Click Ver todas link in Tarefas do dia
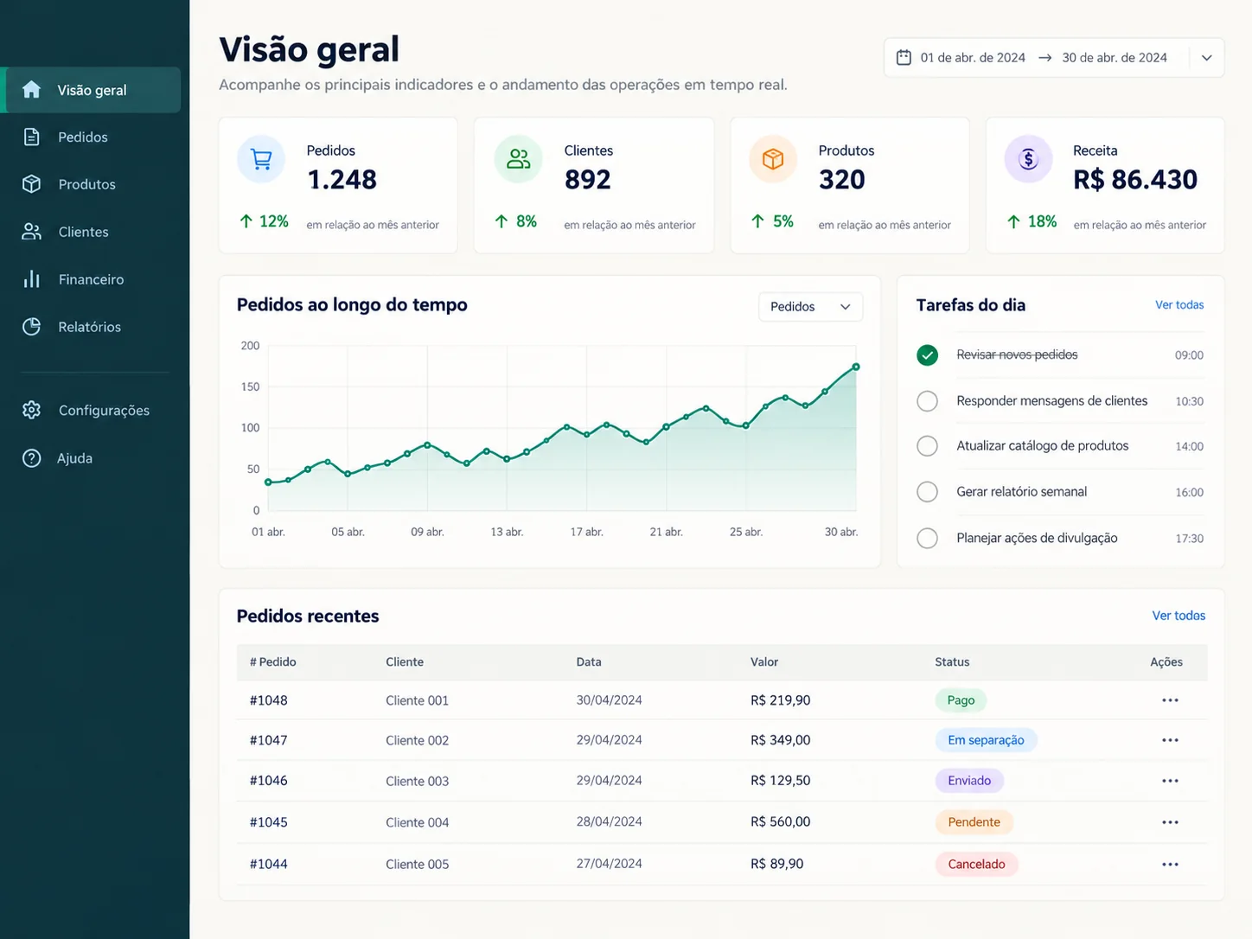The height and width of the screenshot is (939, 1252). coord(1179,304)
